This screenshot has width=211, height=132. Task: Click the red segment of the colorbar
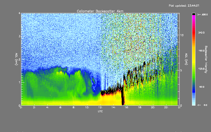click(x=194, y=33)
